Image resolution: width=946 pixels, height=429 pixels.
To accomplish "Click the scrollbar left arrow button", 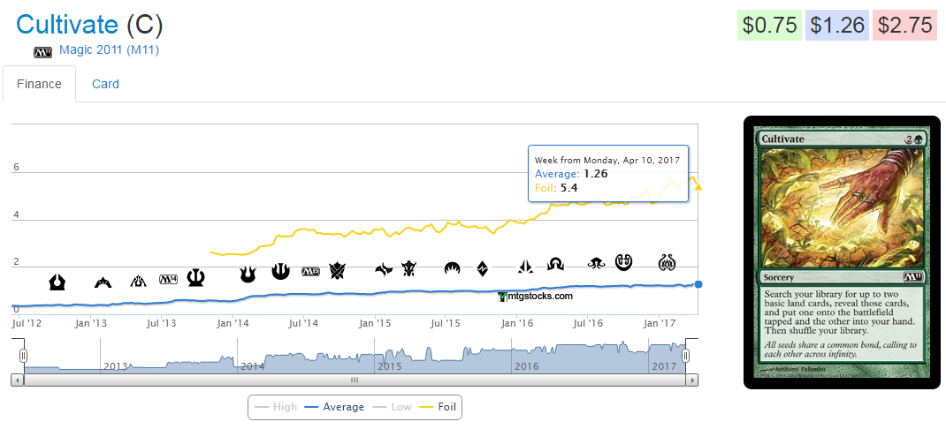I will (18, 380).
